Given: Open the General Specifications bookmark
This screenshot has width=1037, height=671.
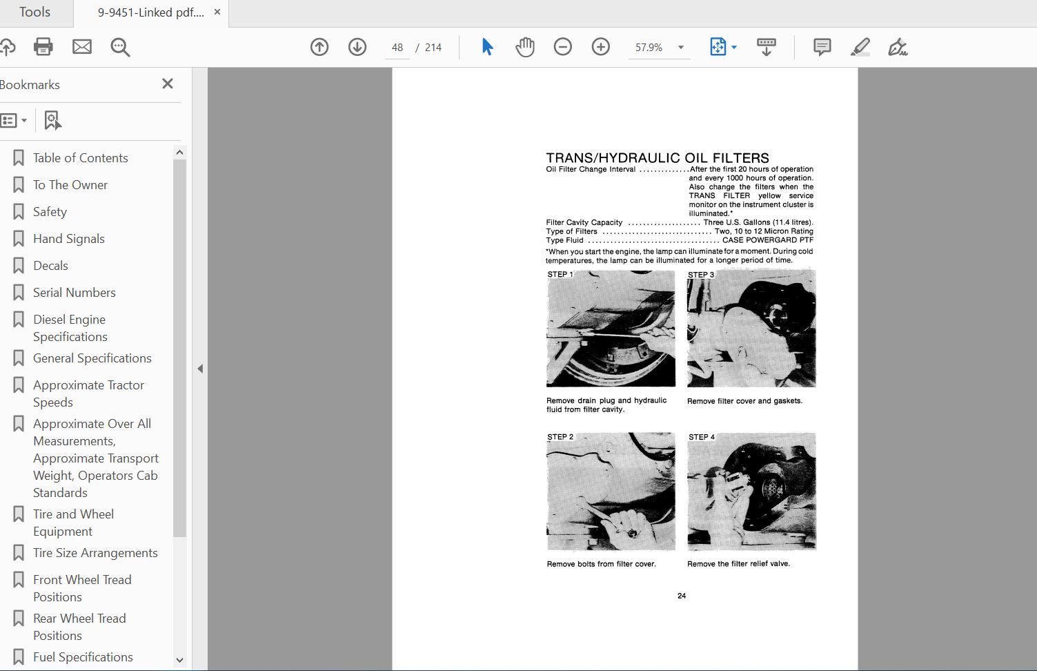Looking at the screenshot, I should (92, 358).
